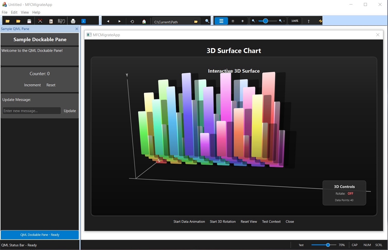This screenshot has height=250, width=388.
Task: Click the Refresh icon in navigation toolbar
Action: tap(132, 21)
